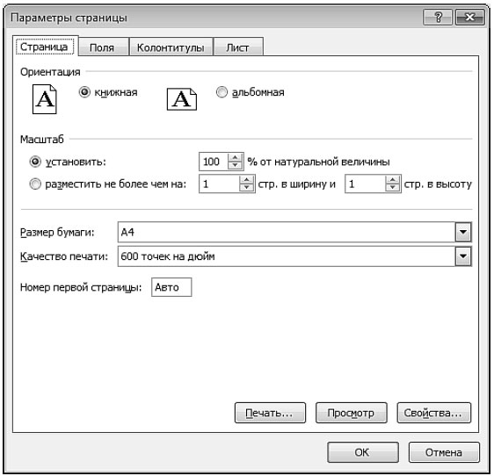Open the Размер бумаги dropdown arrow
494x476 pixels.
point(463,232)
